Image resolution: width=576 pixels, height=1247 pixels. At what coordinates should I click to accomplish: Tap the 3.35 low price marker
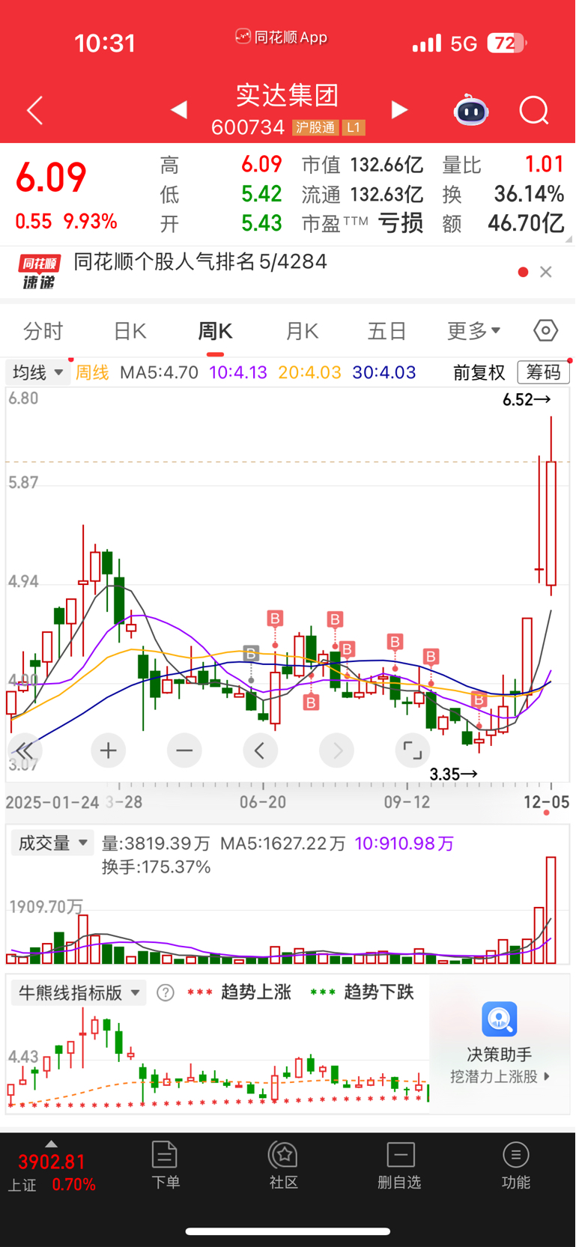[x=453, y=774]
